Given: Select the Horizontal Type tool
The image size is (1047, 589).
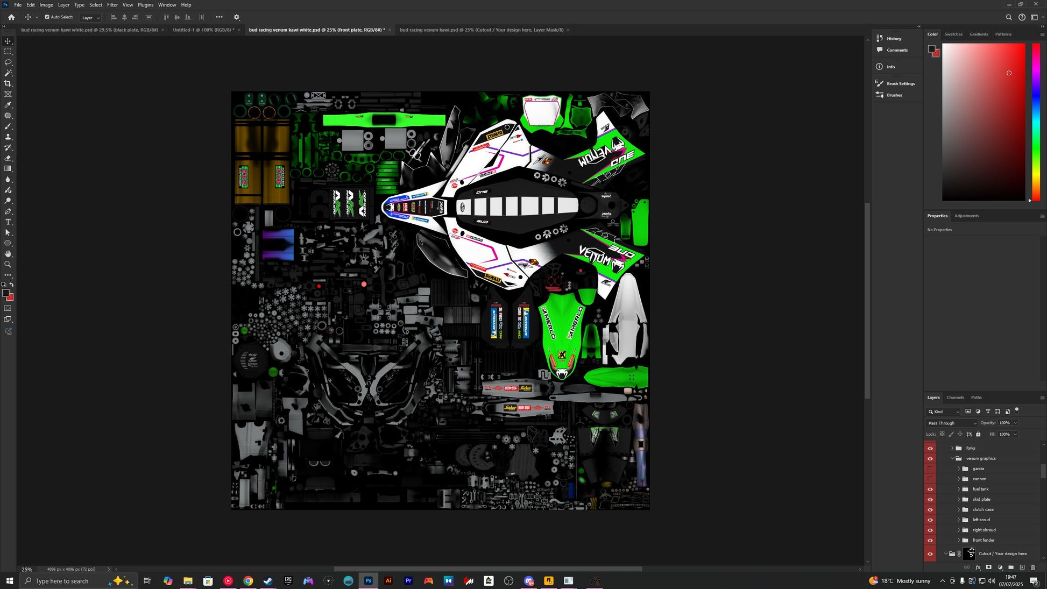Looking at the screenshot, I should point(8,222).
